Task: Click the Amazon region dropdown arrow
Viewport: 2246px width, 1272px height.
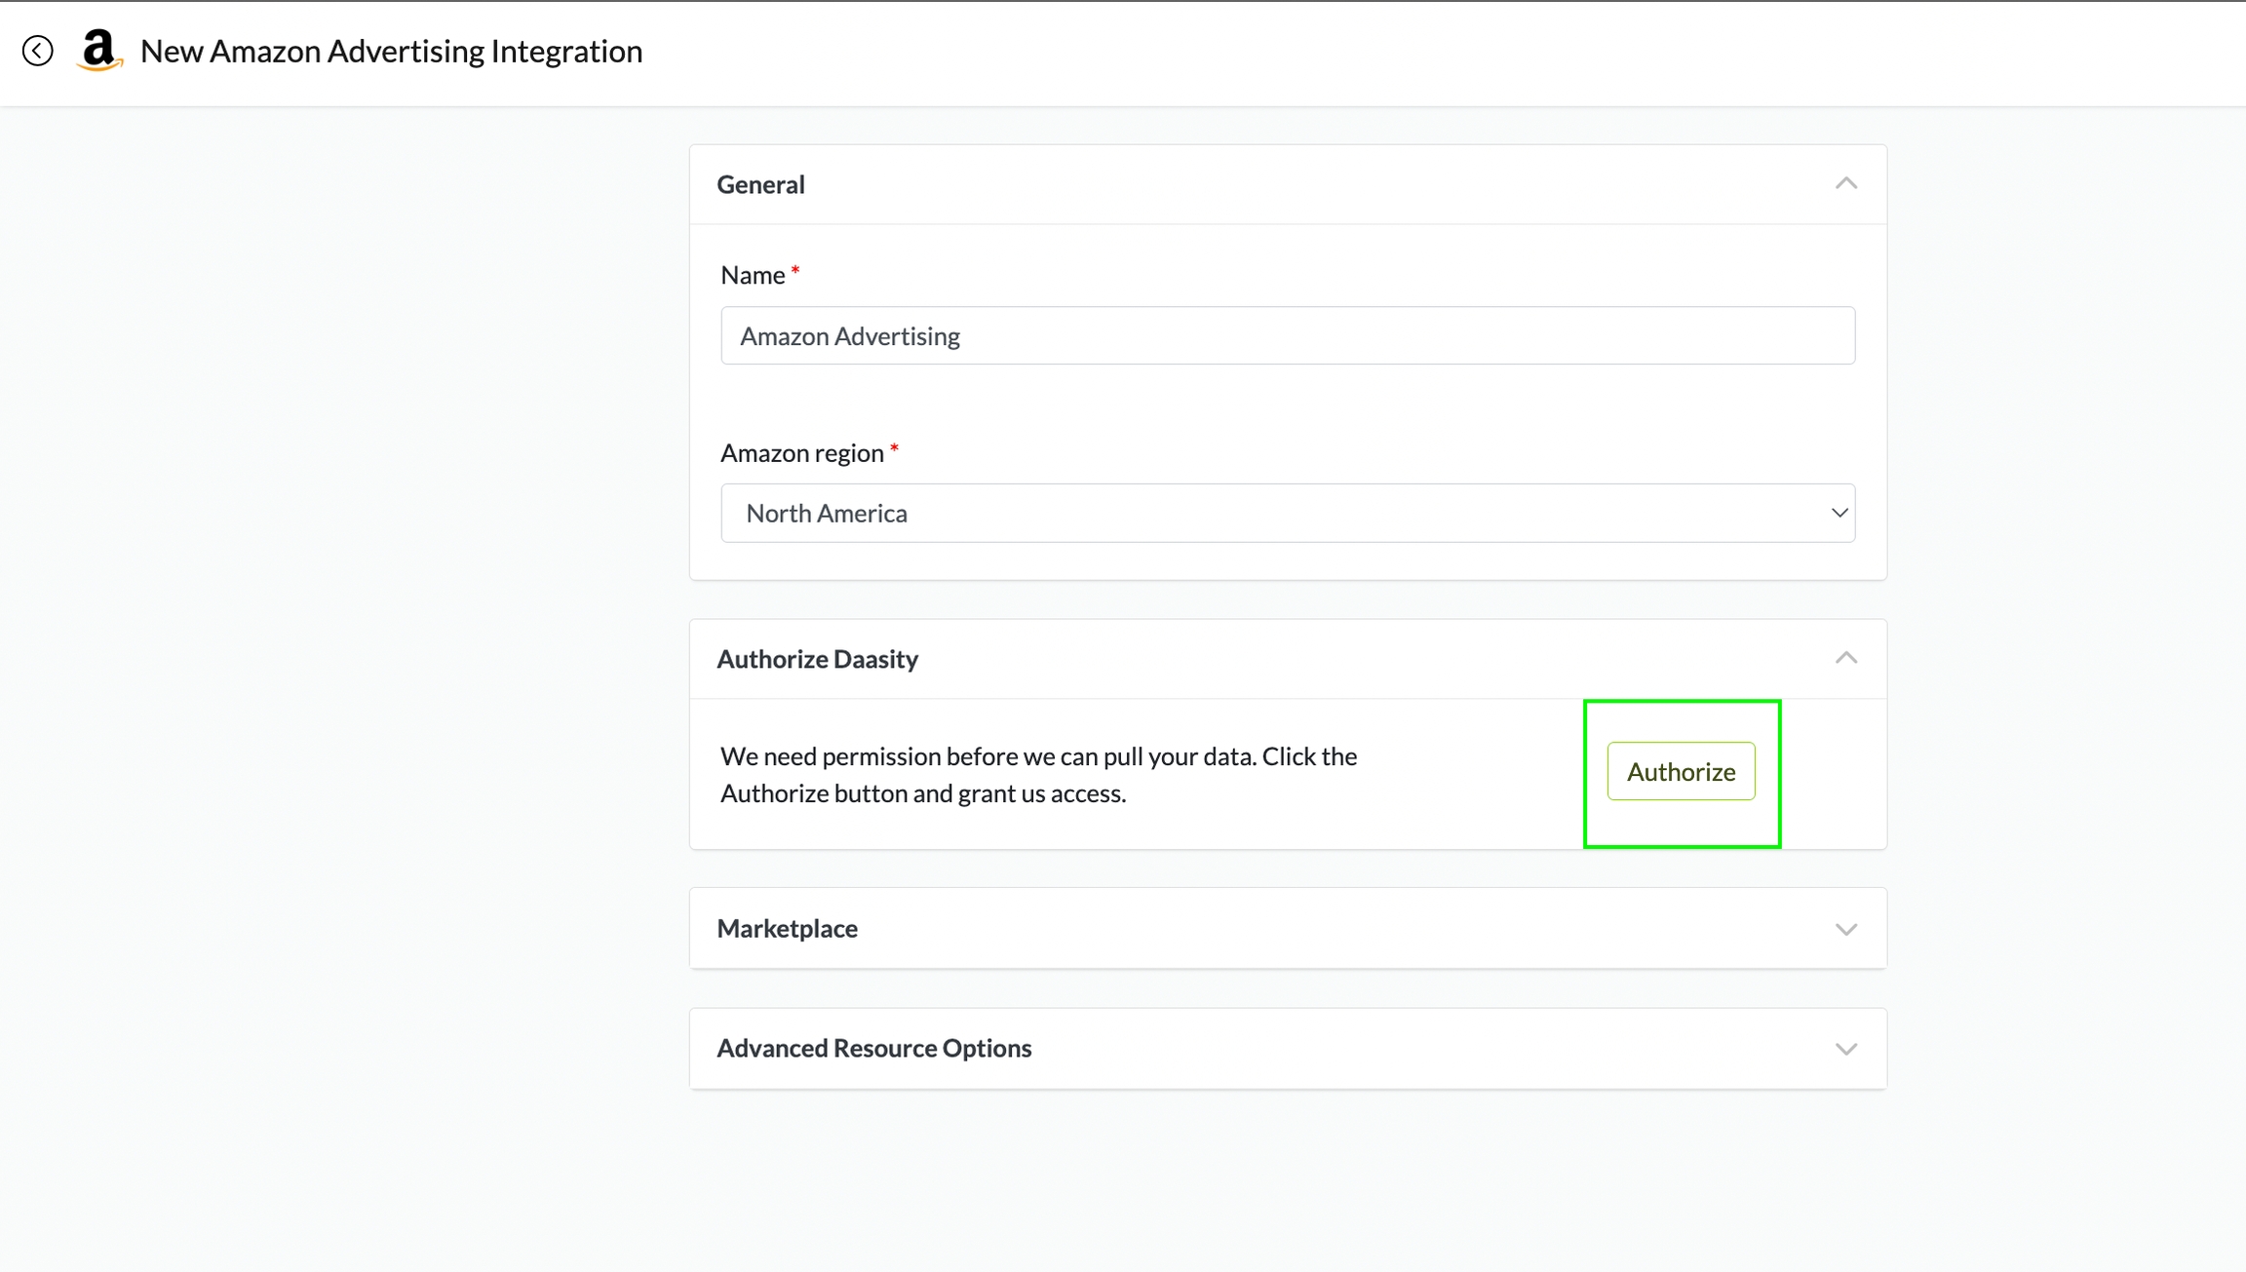Action: coord(1839,513)
